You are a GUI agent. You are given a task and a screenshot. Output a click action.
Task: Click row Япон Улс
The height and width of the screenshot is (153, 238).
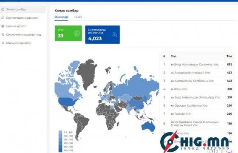coord(196,89)
